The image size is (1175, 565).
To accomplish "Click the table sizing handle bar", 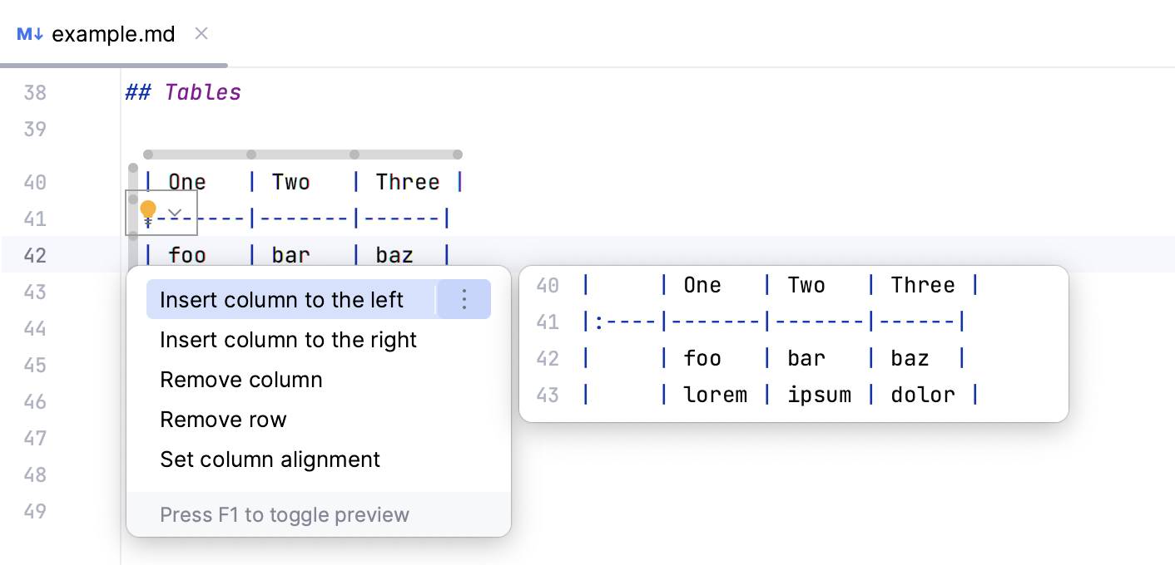I will pyautogui.click(x=302, y=154).
